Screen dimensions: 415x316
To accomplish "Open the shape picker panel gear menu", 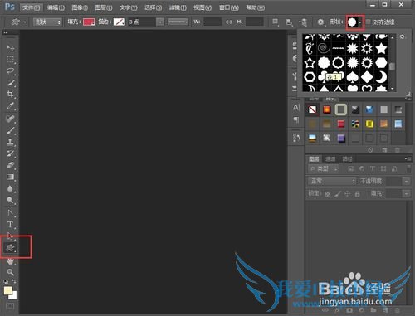I will coord(402,36).
